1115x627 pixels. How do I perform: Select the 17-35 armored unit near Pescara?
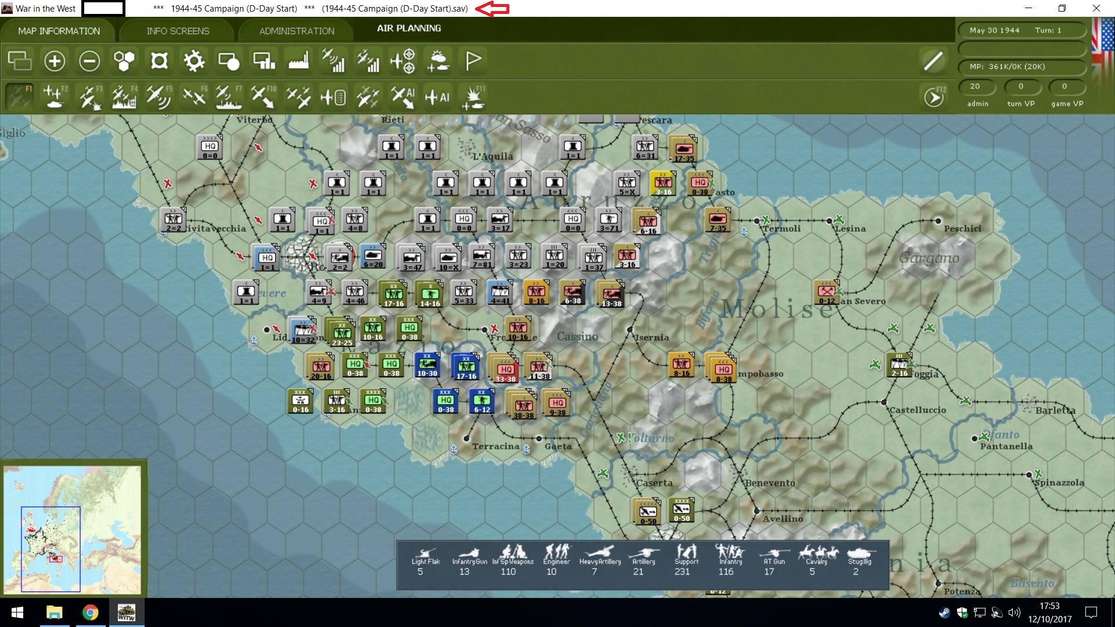pos(684,149)
